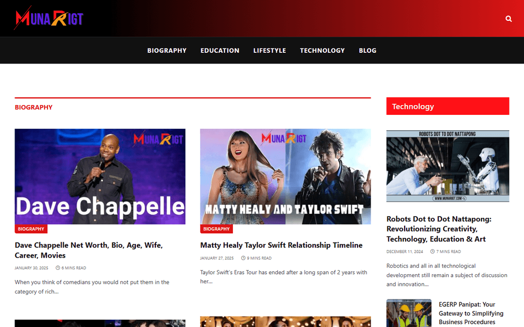Click excerpt 'When you think of comedians'
The width and height of the screenshot is (524, 327).
[92, 287]
